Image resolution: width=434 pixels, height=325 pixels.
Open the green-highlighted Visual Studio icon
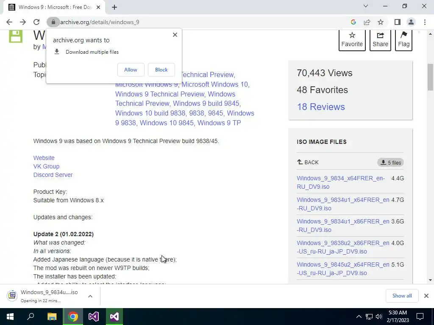point(114,317)
